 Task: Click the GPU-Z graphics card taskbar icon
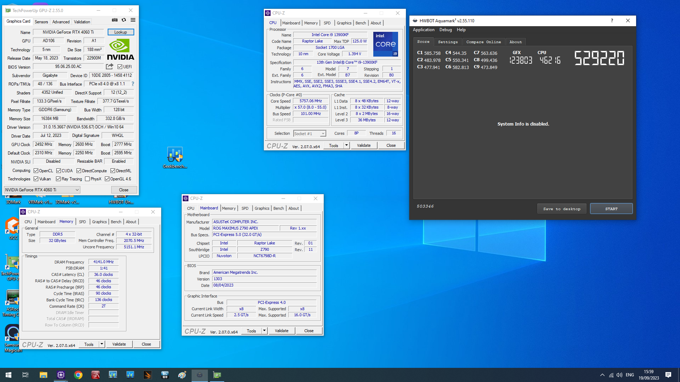[217, 375]
